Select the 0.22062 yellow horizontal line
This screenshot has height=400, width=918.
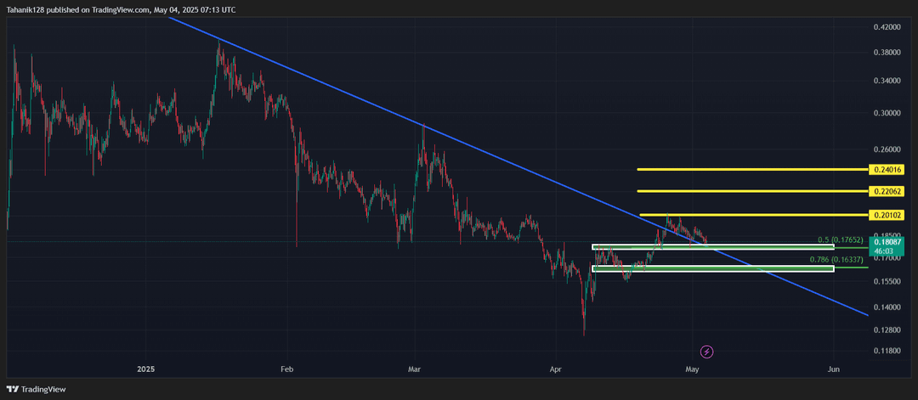[x=752, y=190]
